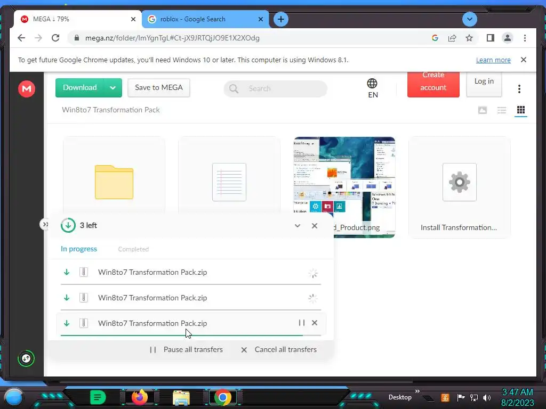The height and width of the screenshot is (409, 546).
Task: Click the Google icon in the address bar
Action: (x=435, y=38)
